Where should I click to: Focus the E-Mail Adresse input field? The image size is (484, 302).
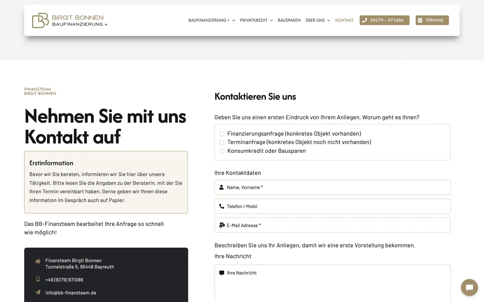(332, 225)
